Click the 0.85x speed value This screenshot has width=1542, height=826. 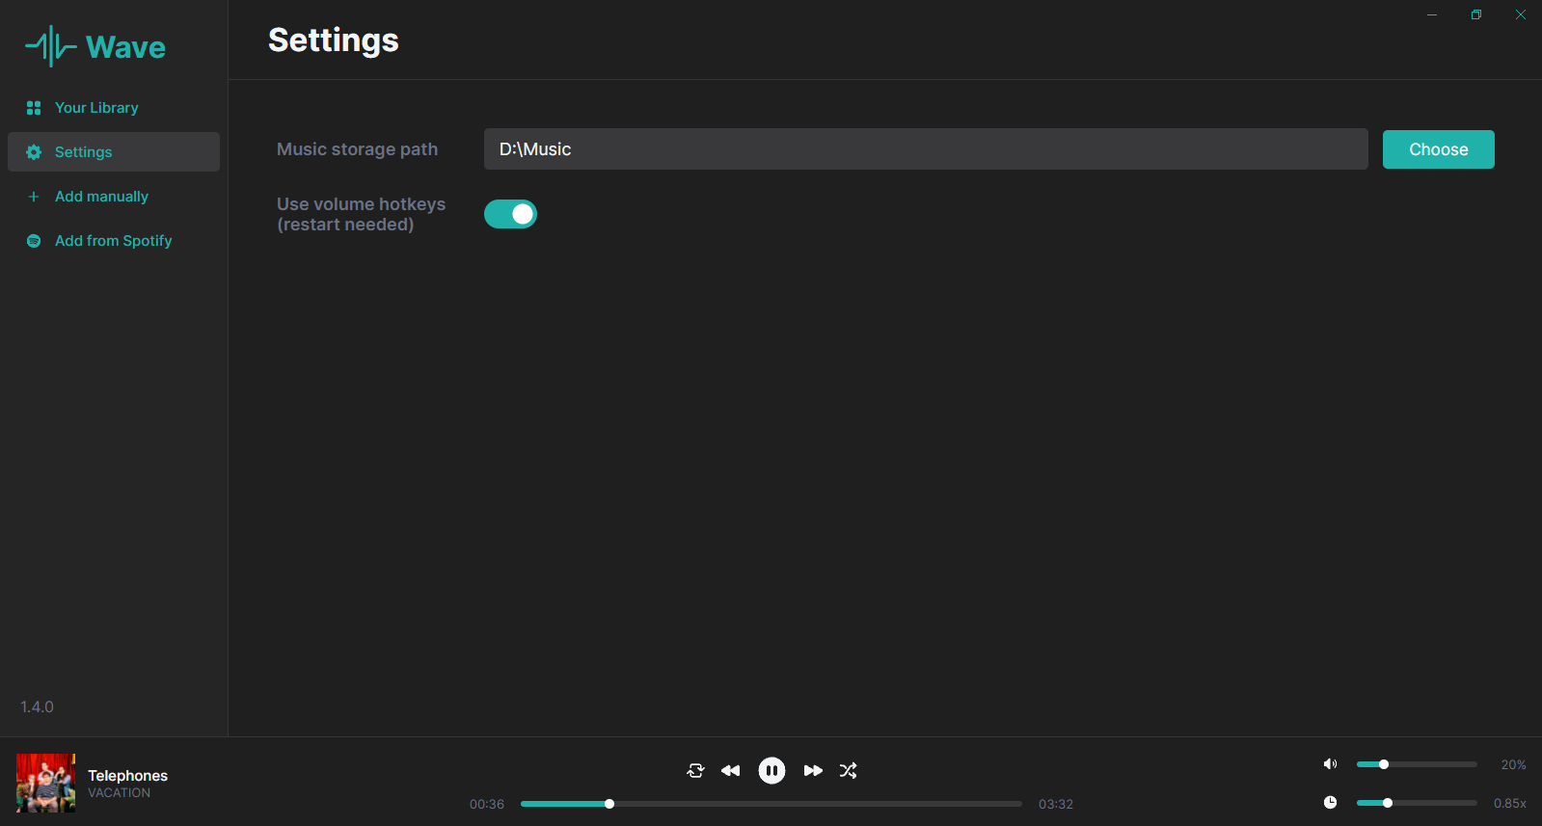(x=1510, y=803)
